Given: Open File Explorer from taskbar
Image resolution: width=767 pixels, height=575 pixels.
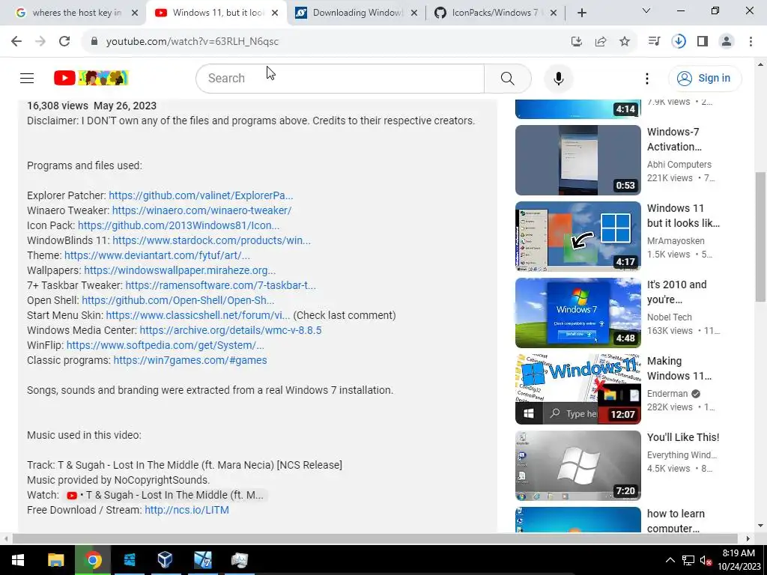Looking at the screenshot, I should click(55, 560).
